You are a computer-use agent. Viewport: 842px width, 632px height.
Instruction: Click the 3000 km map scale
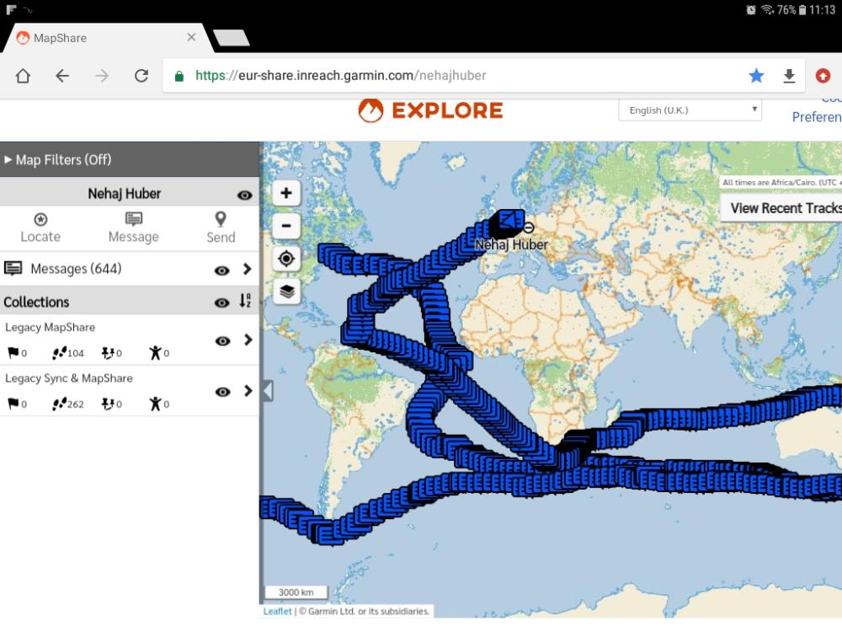[296, 592]
